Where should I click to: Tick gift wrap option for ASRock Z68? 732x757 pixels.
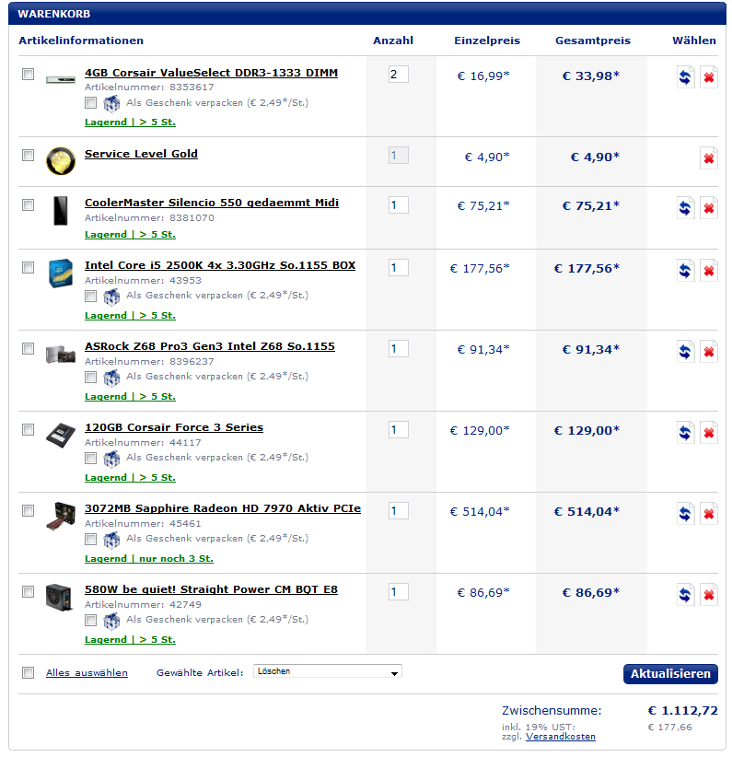click(90, 377)
